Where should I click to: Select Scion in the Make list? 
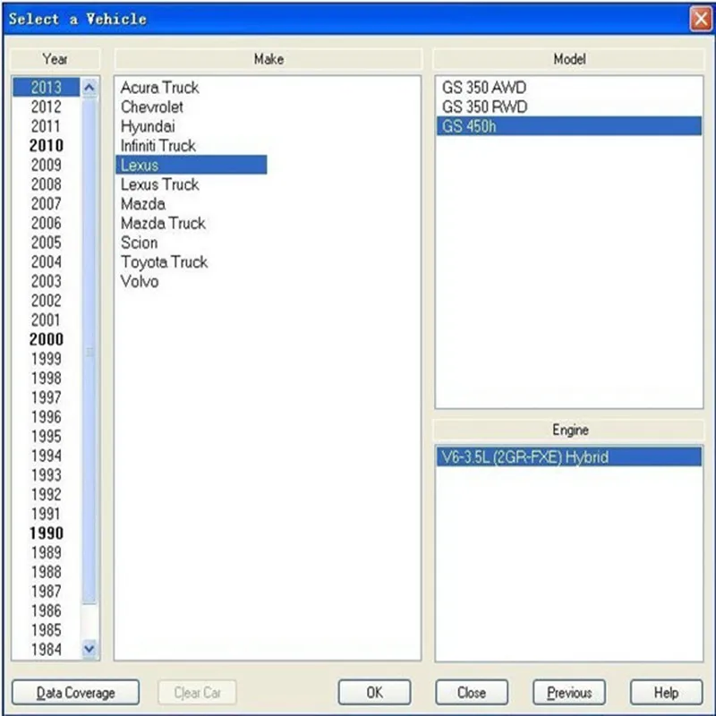(x=139, y=243)
